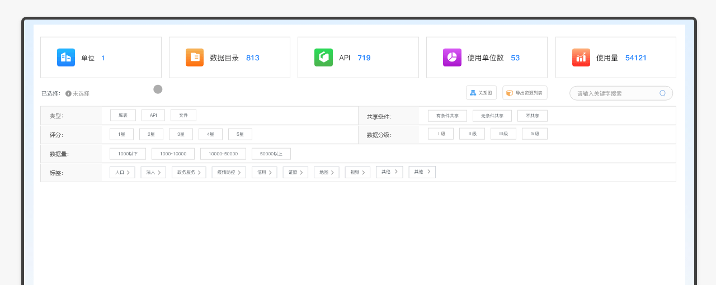Click the magnifier icon in search box
Viewport: 716px width, 285px height.
(x=663, y=93)
